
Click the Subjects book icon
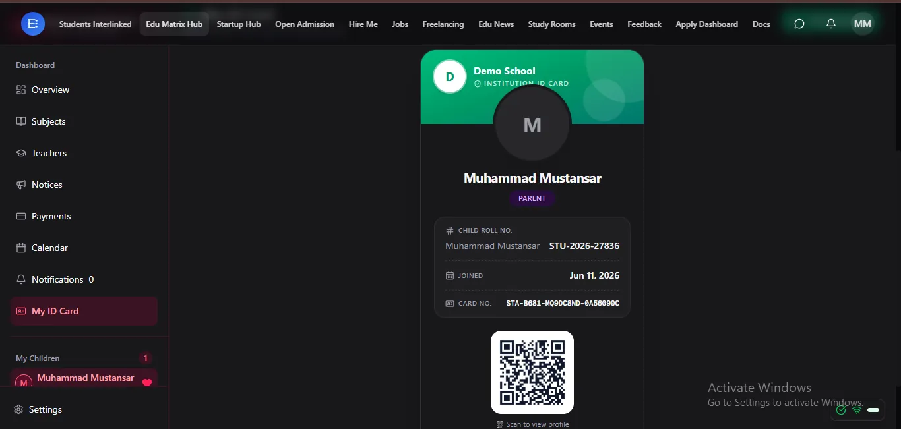click(x=21, y=121)
